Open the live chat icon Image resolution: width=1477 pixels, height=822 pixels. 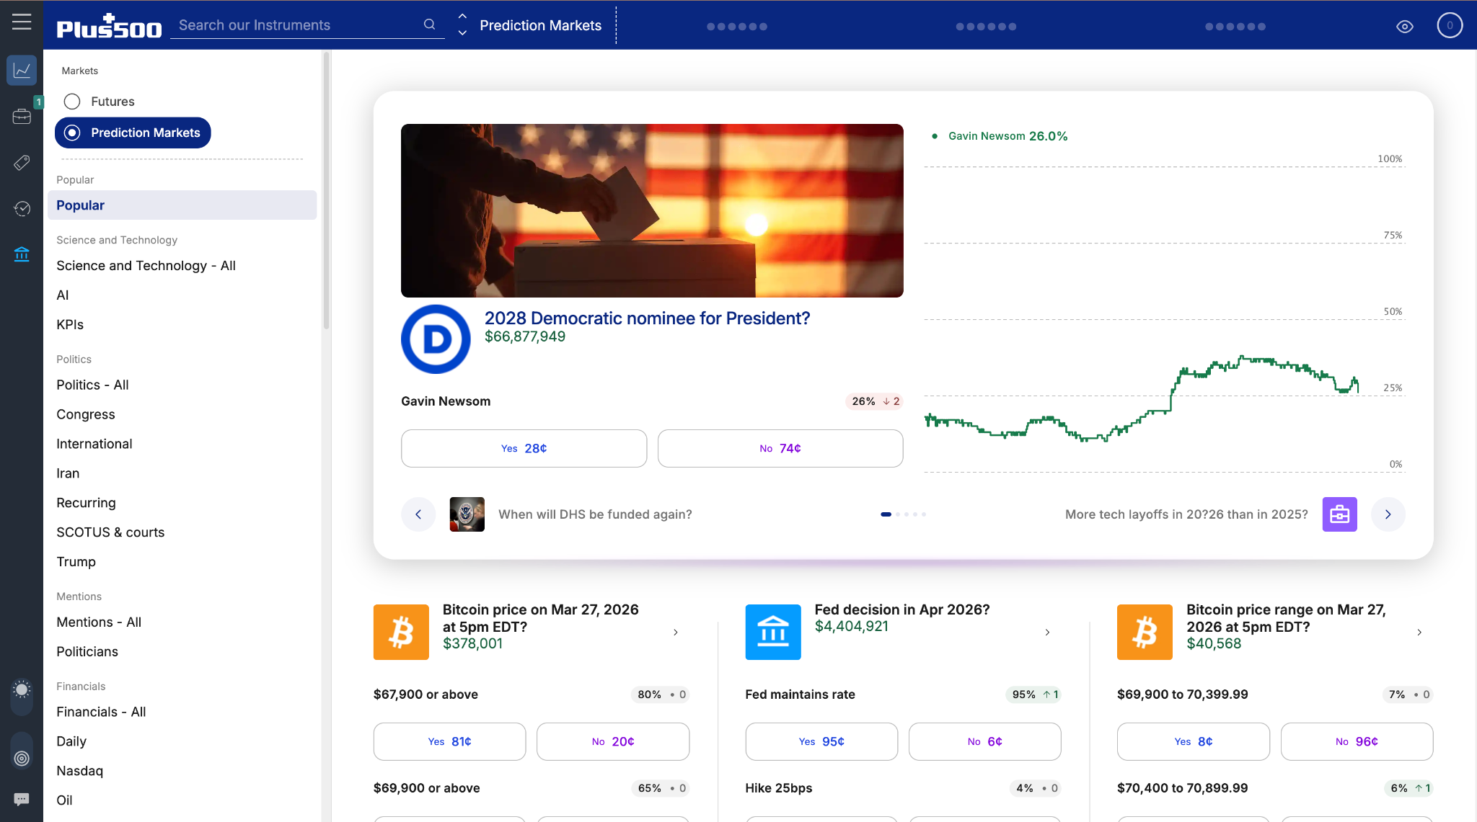pyautogui.click(x=22, y=799)
